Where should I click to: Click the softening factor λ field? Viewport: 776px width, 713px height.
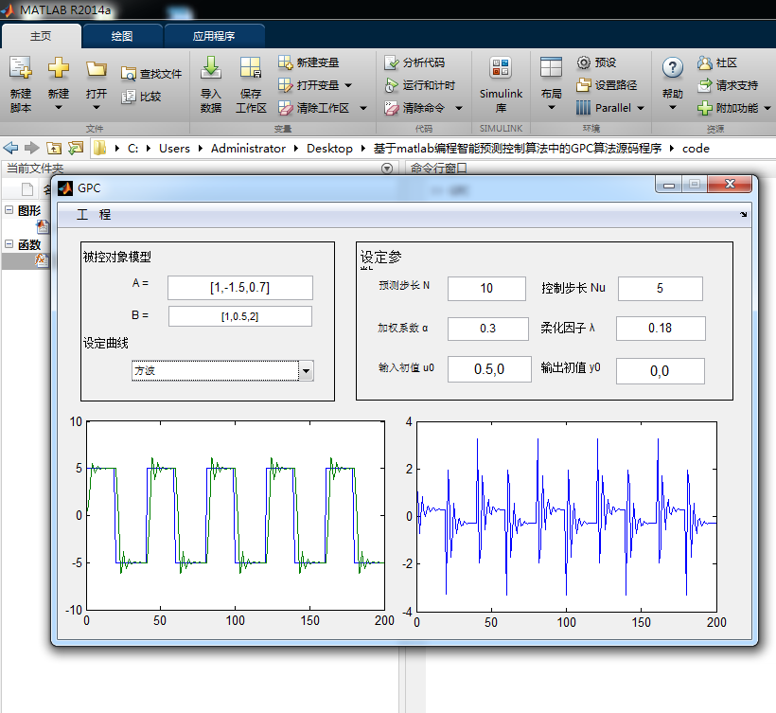[x=661, y=329]
